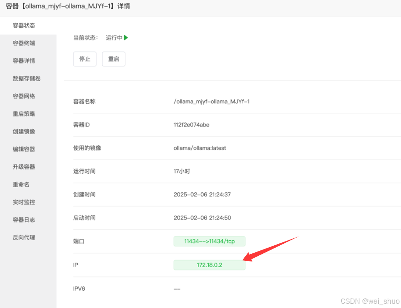Viewport: 401px width, 308px height.
Task: Click the 创建时间 field label
Action: coord(84,195)
